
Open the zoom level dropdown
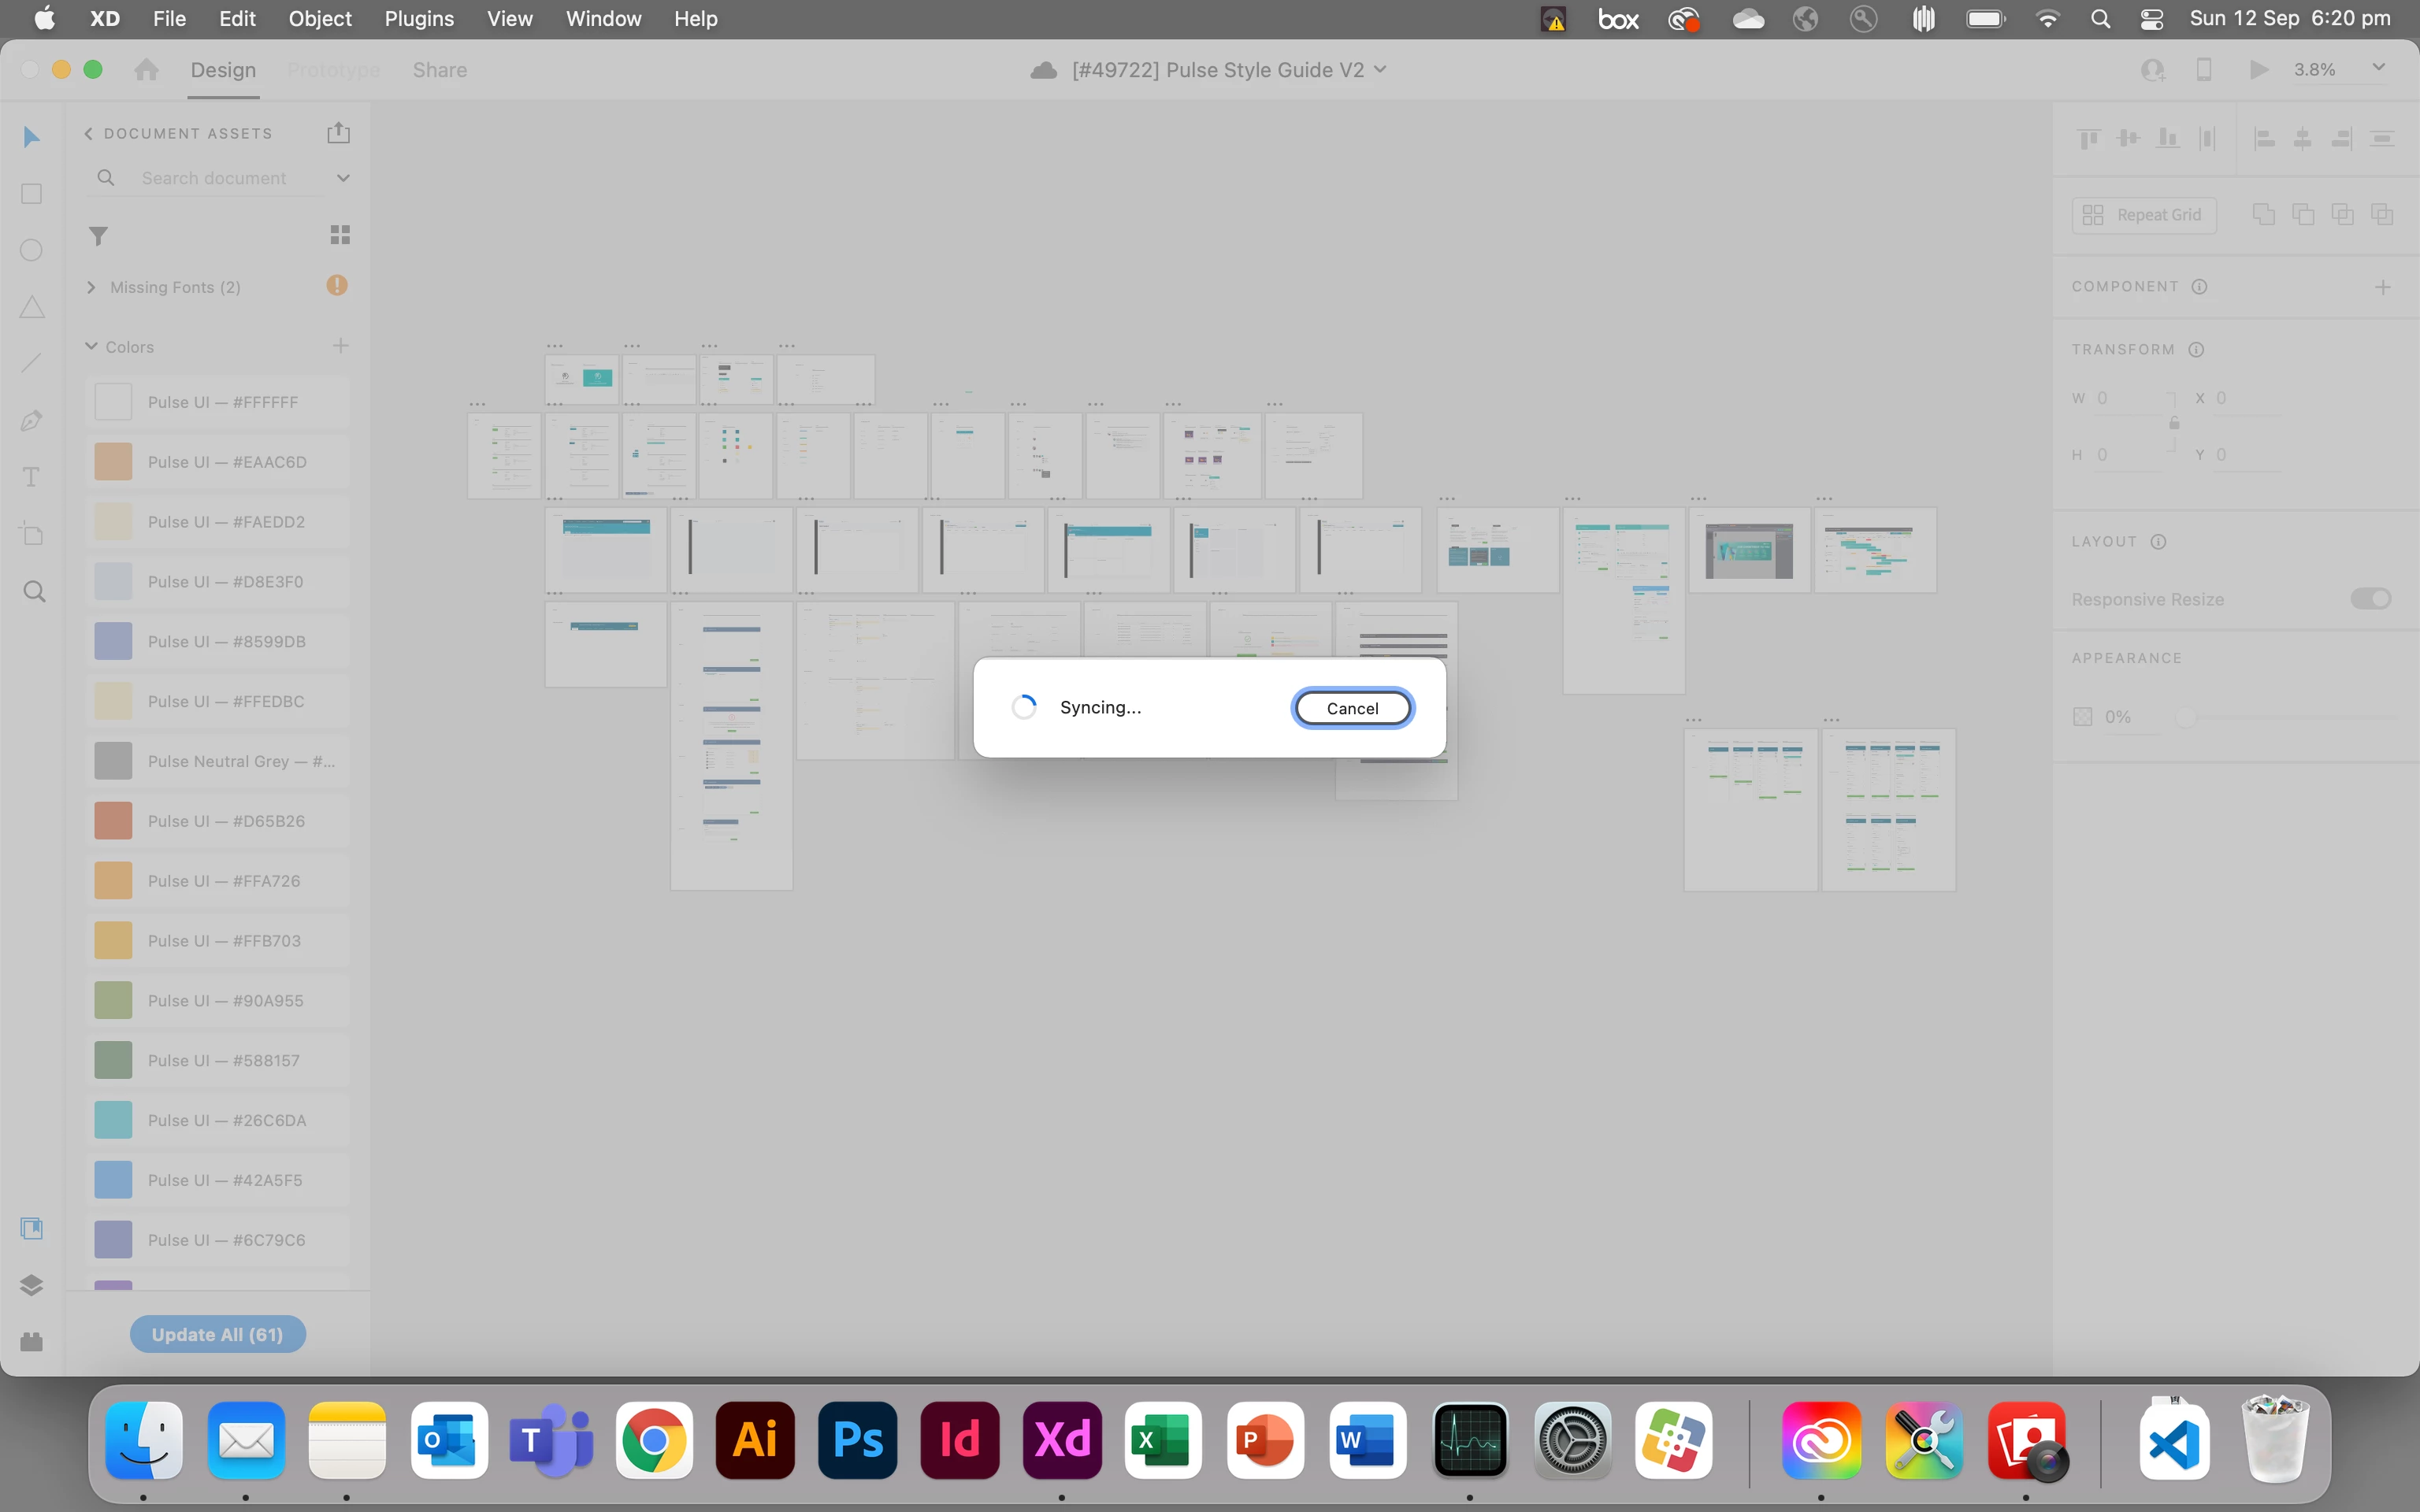(2378, 68)
